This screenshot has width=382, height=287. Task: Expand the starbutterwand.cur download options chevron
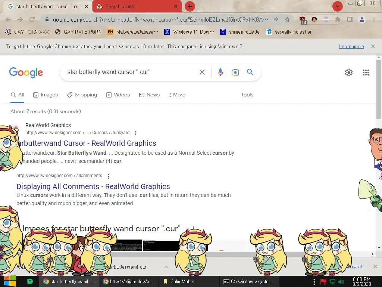pos(166,267)
